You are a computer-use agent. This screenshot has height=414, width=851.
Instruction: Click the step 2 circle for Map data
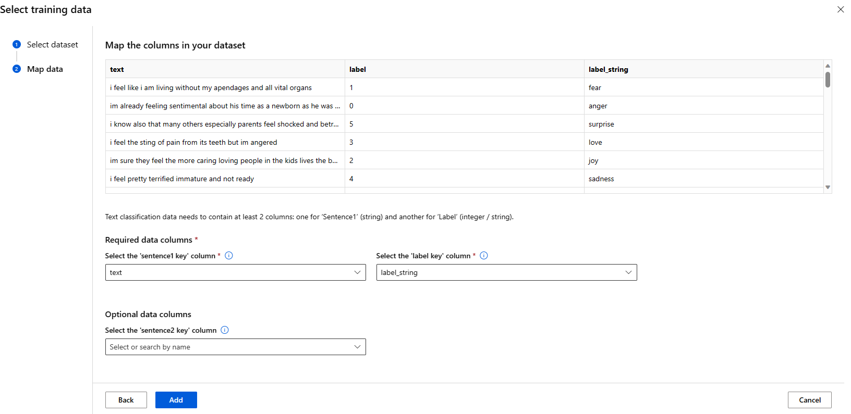click(x=17, y=69)
